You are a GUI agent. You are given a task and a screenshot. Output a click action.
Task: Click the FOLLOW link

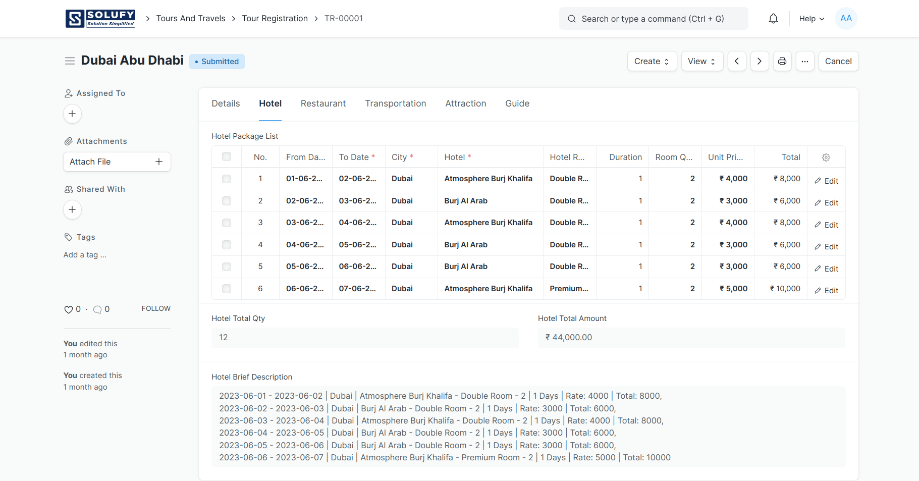pos(156,308)
